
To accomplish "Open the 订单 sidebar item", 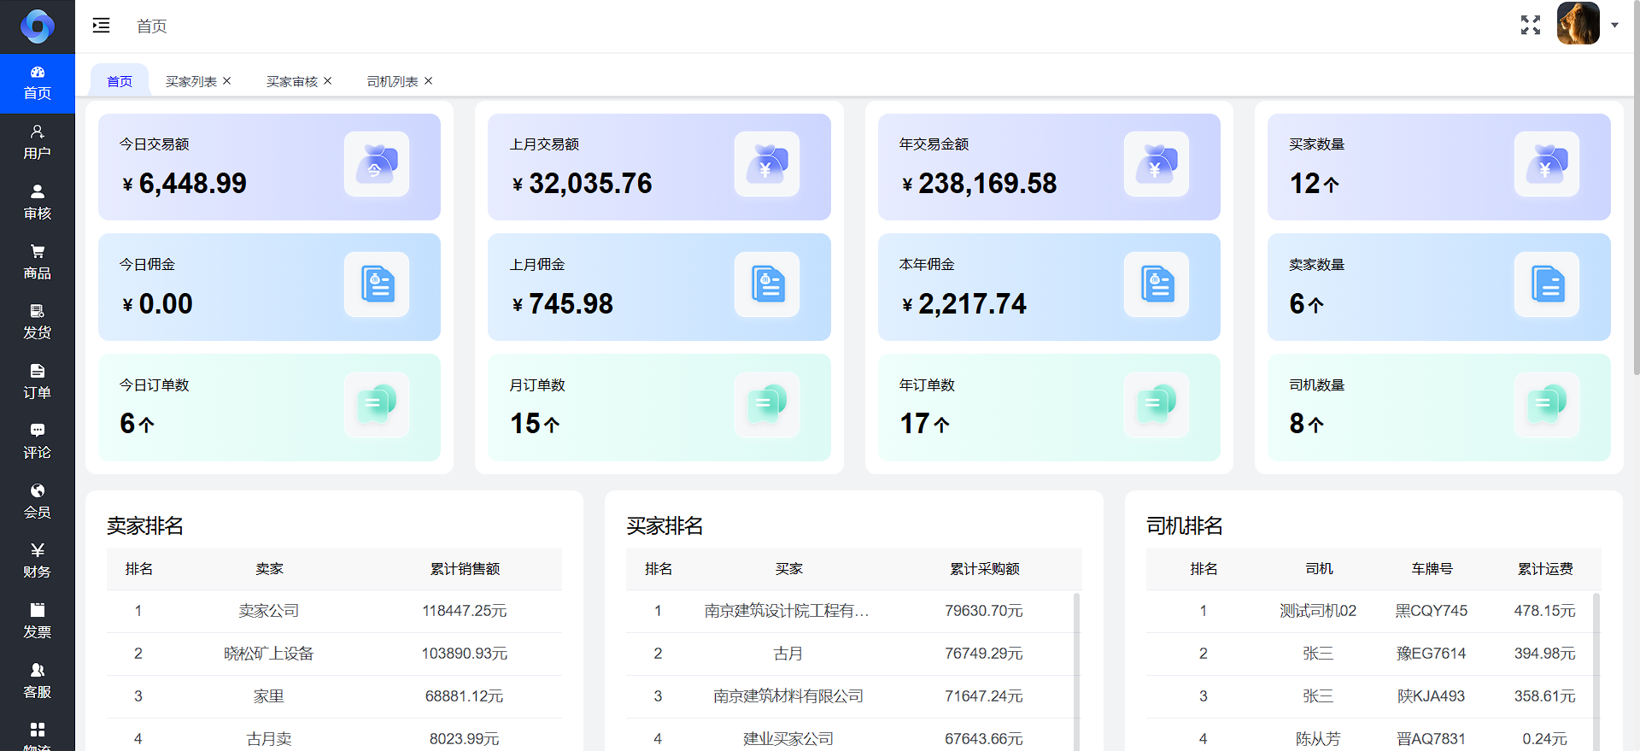I will [x=37, y=382].
